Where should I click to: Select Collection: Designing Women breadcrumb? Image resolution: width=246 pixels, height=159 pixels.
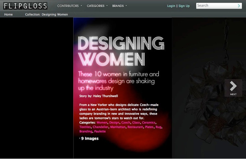[x=46, y=15]
